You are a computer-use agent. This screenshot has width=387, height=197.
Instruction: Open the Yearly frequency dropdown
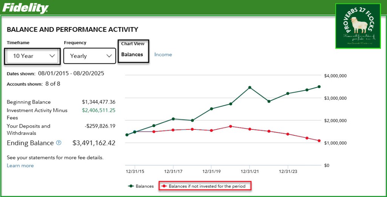(x=89, y=56)
